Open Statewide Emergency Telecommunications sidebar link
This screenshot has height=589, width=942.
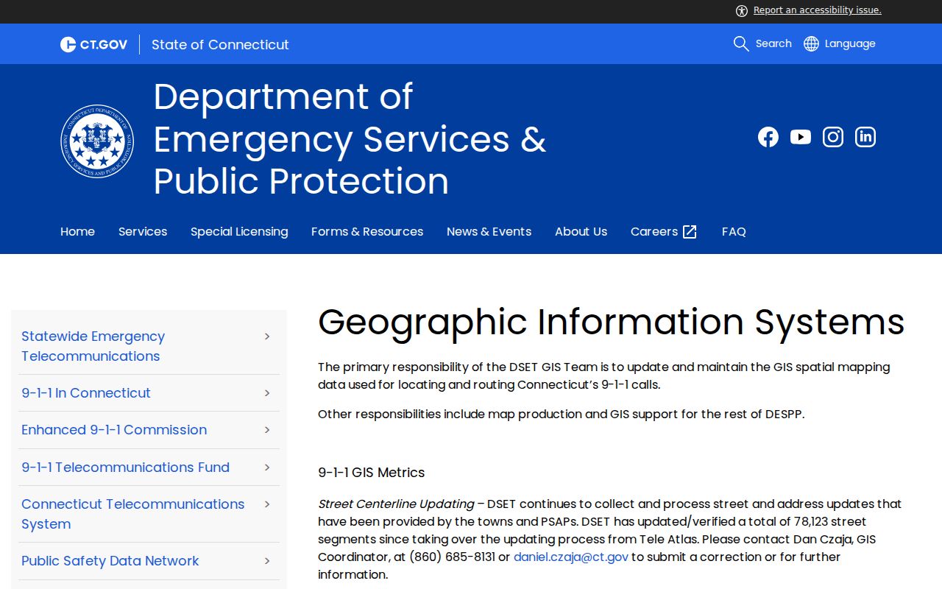tap(93, 346)
